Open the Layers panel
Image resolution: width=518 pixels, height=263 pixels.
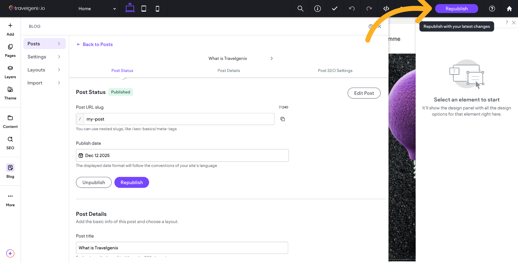pos(10,72)
